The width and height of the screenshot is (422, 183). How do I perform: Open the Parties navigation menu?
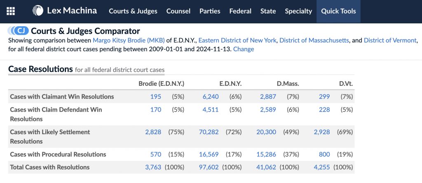(210, 11)
